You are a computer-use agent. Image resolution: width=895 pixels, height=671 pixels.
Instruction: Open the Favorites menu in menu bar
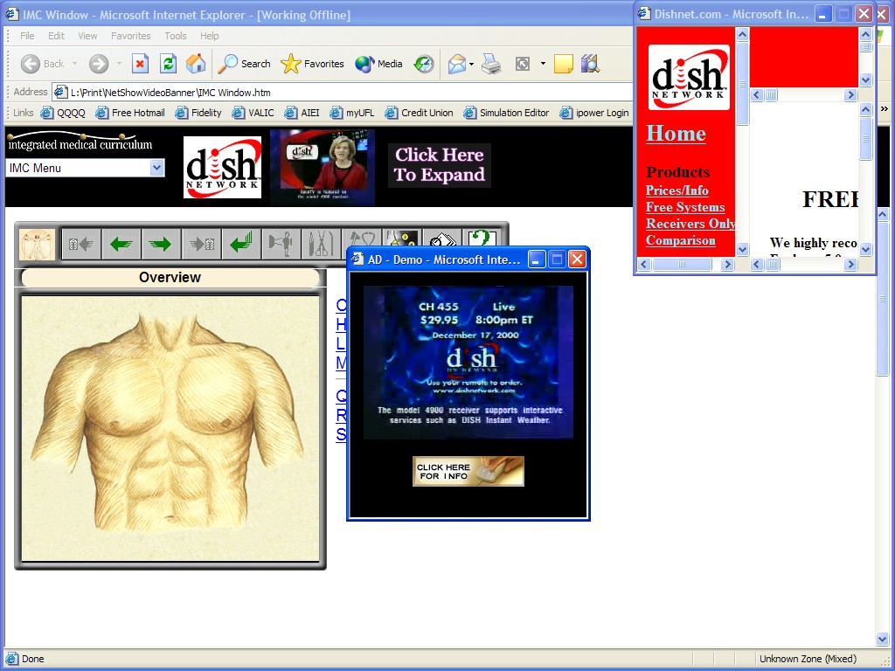131,35
